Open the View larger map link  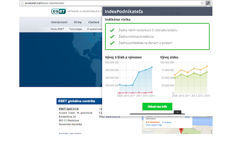[153, 125]
